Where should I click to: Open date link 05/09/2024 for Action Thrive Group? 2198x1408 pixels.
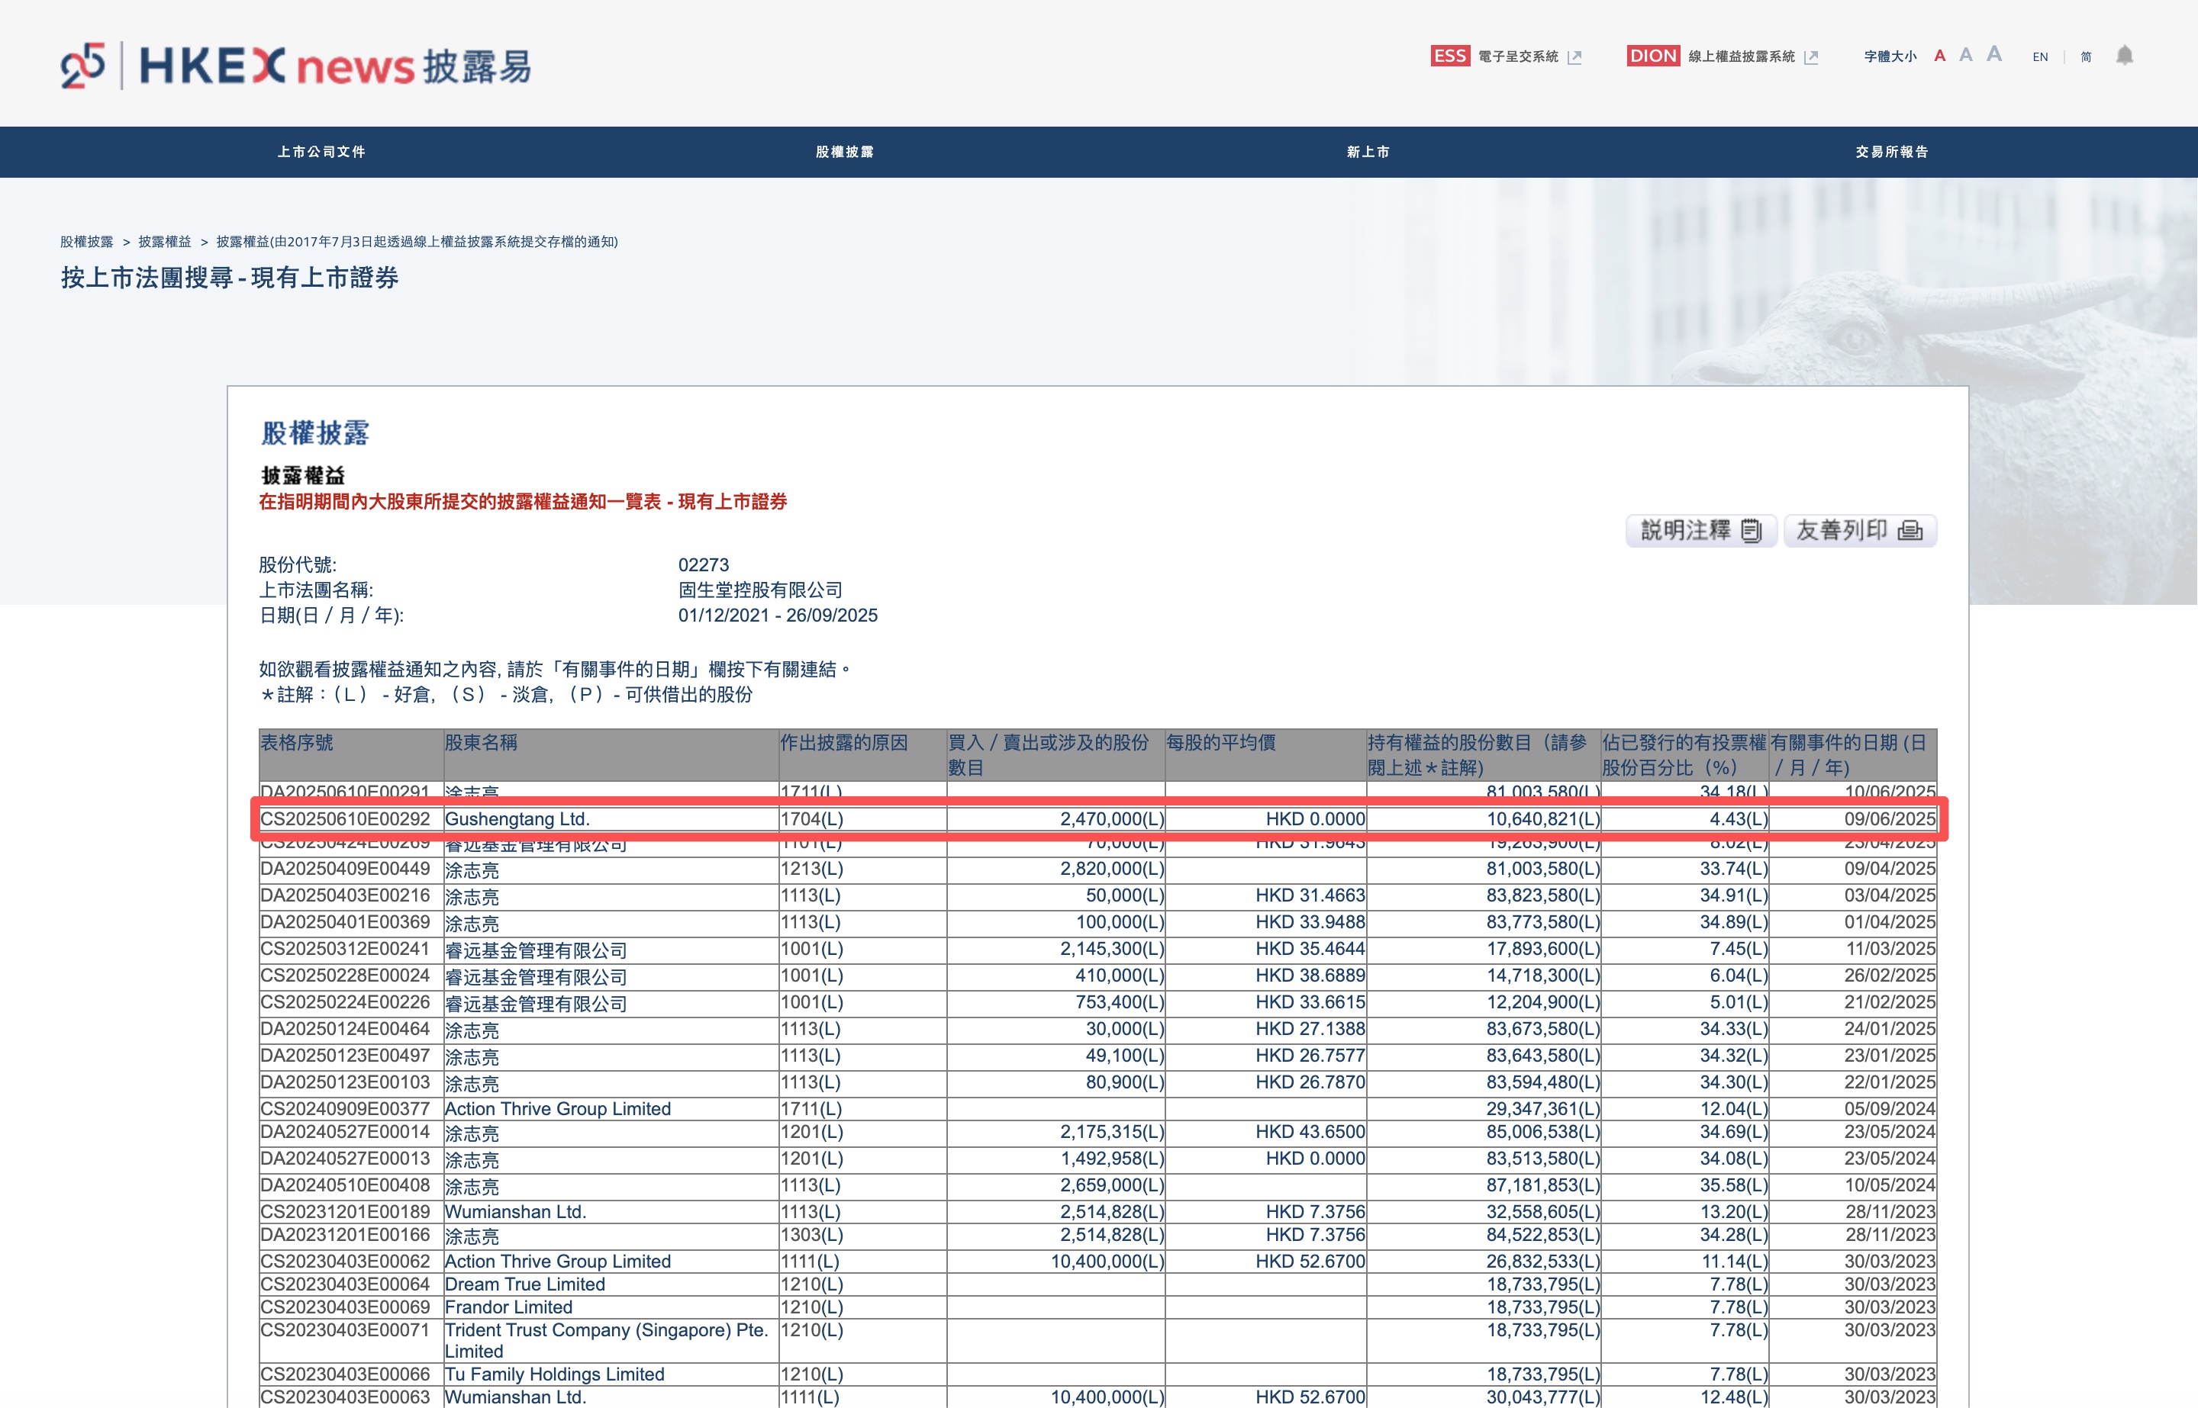tap(1889, 1109)
